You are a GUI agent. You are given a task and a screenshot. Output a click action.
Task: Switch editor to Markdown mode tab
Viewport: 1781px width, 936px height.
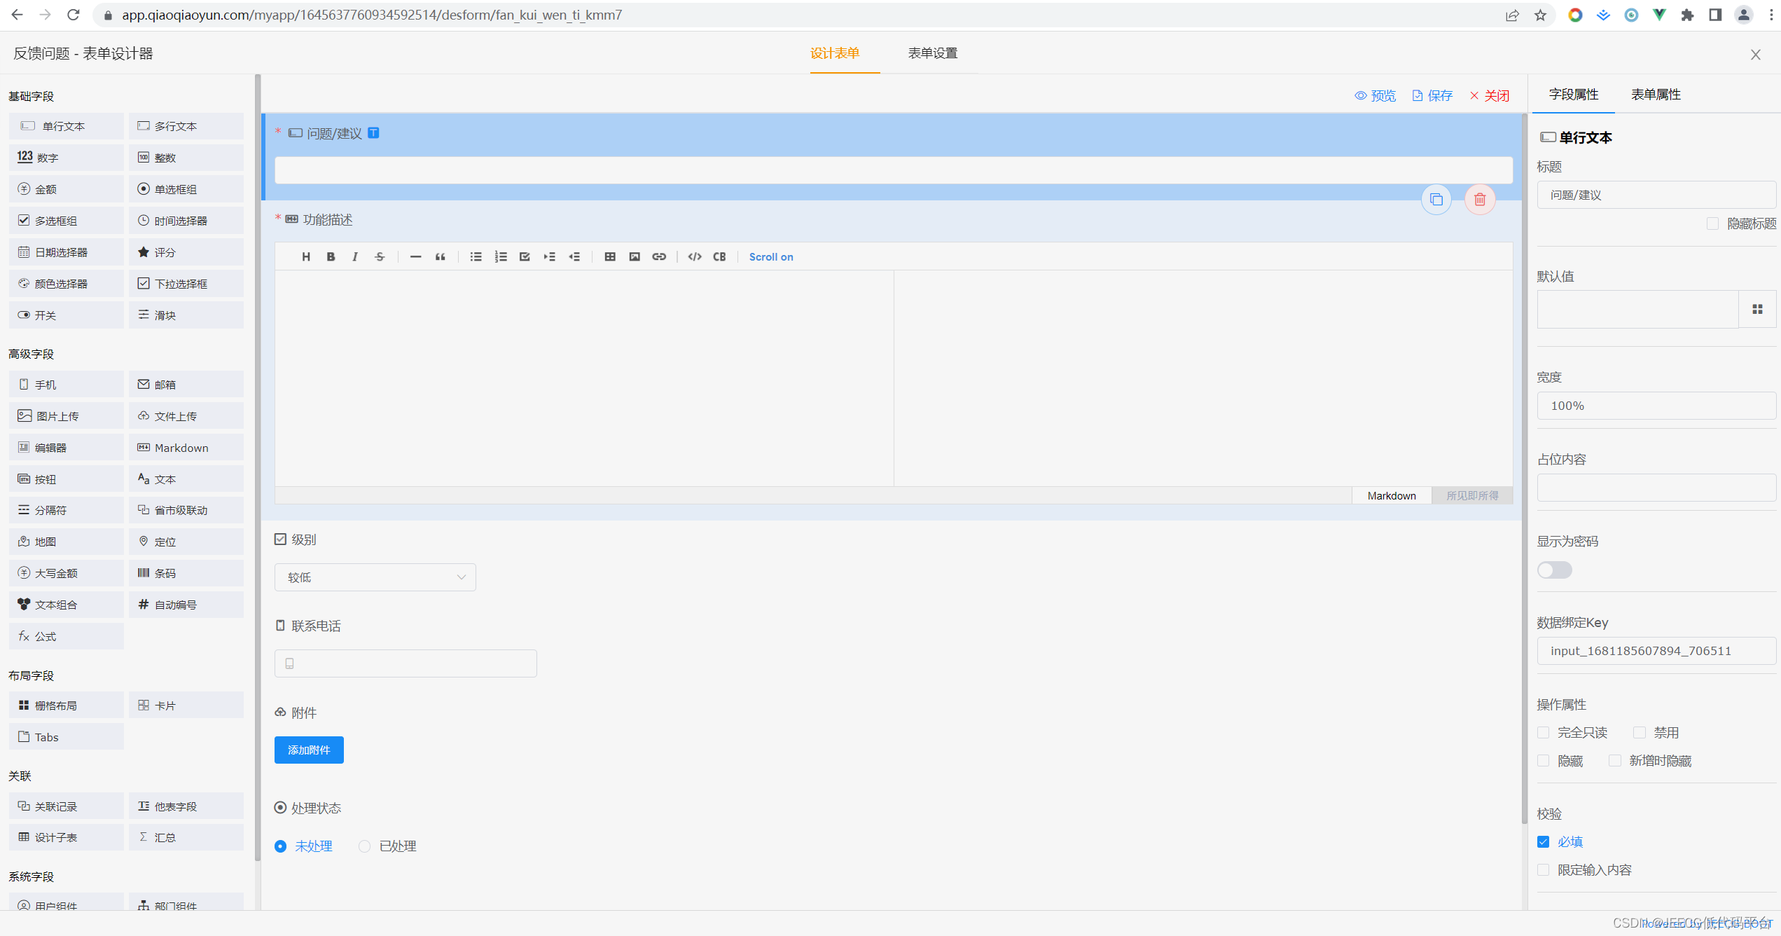tap(1391, 495)
